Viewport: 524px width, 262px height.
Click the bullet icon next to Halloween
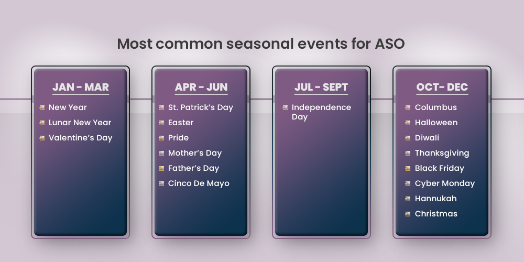click(408, 123)
